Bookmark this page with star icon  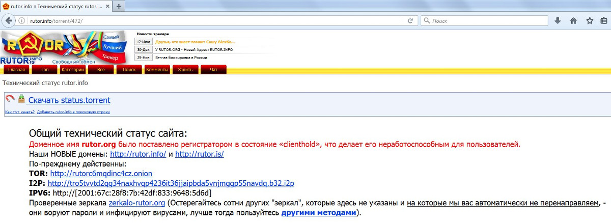tap(590, 21)
